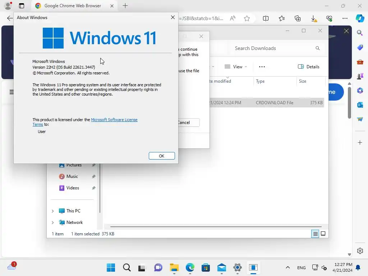This screenshot has width=368, height=276.
Task: Open sidebar Search icon
Action: coord(360,33)
